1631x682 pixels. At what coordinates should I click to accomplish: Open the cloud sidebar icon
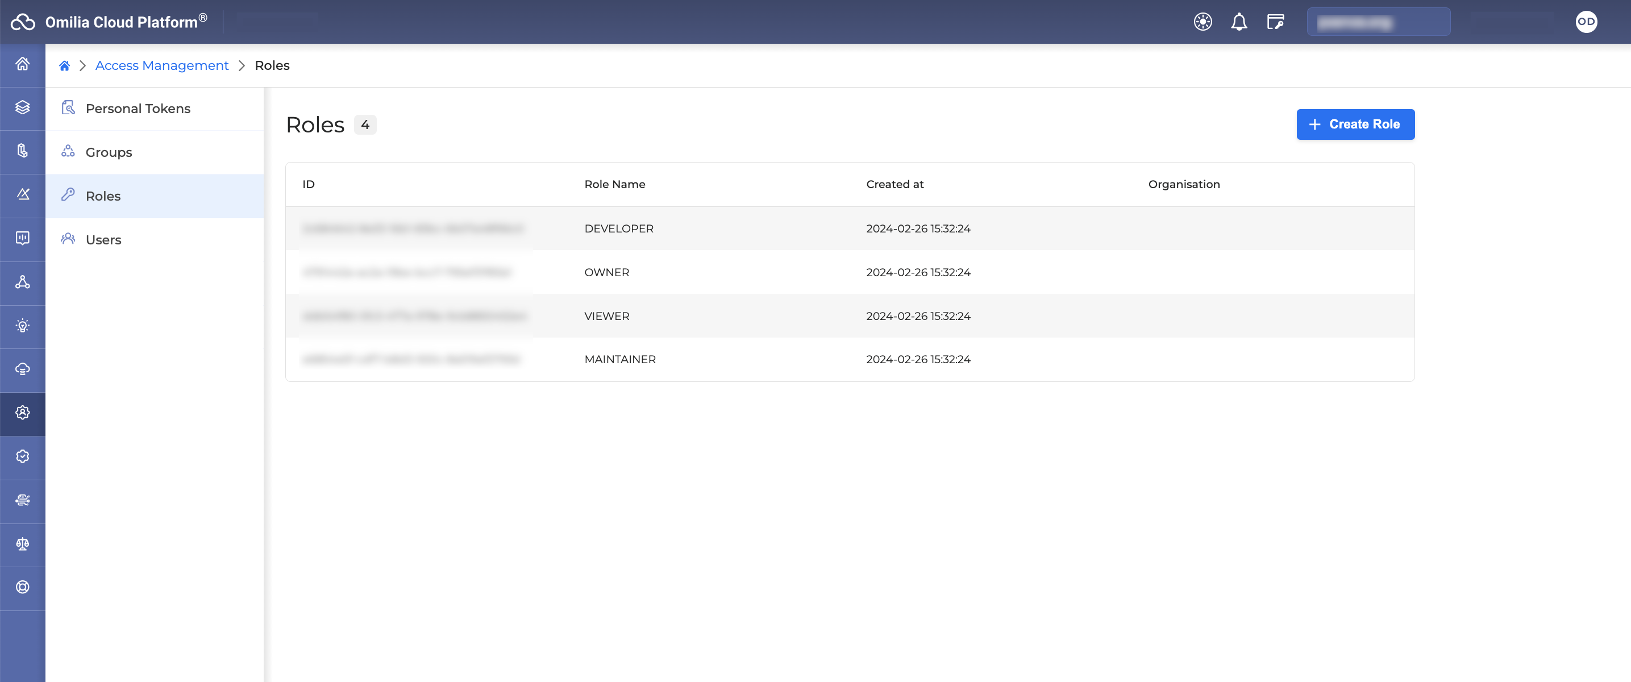tap(23, 369)
